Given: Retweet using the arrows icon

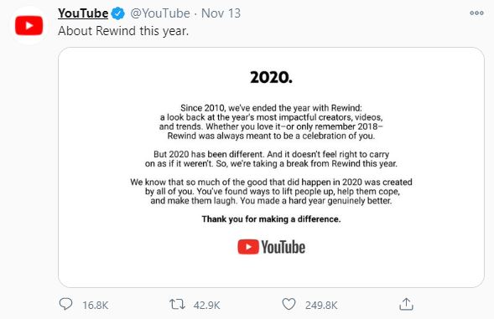Looking at the screenshot, I should [x=177, y=304].
